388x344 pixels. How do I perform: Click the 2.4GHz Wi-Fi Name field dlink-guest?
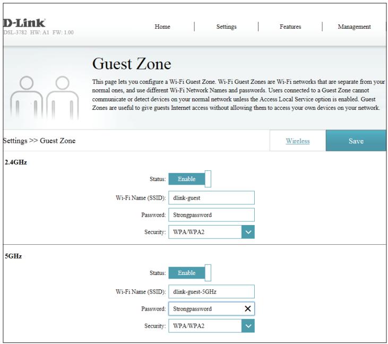click(x=212, y=197)
